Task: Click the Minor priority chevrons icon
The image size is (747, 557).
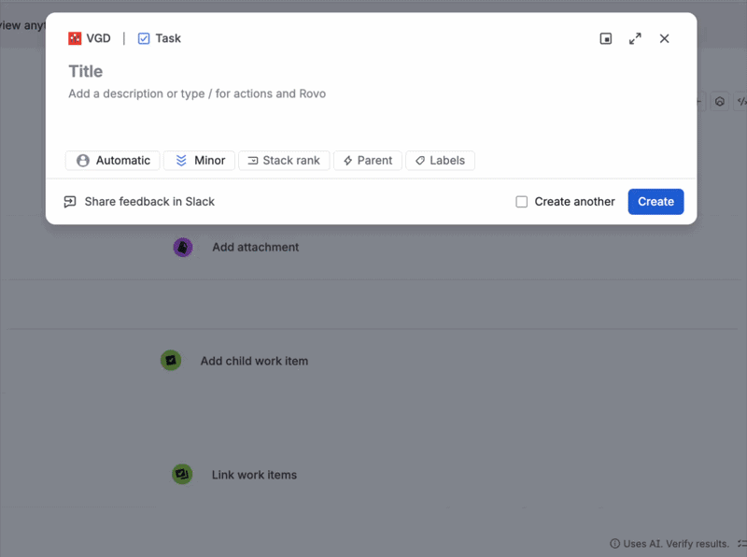Action: [x=181, y=160]
